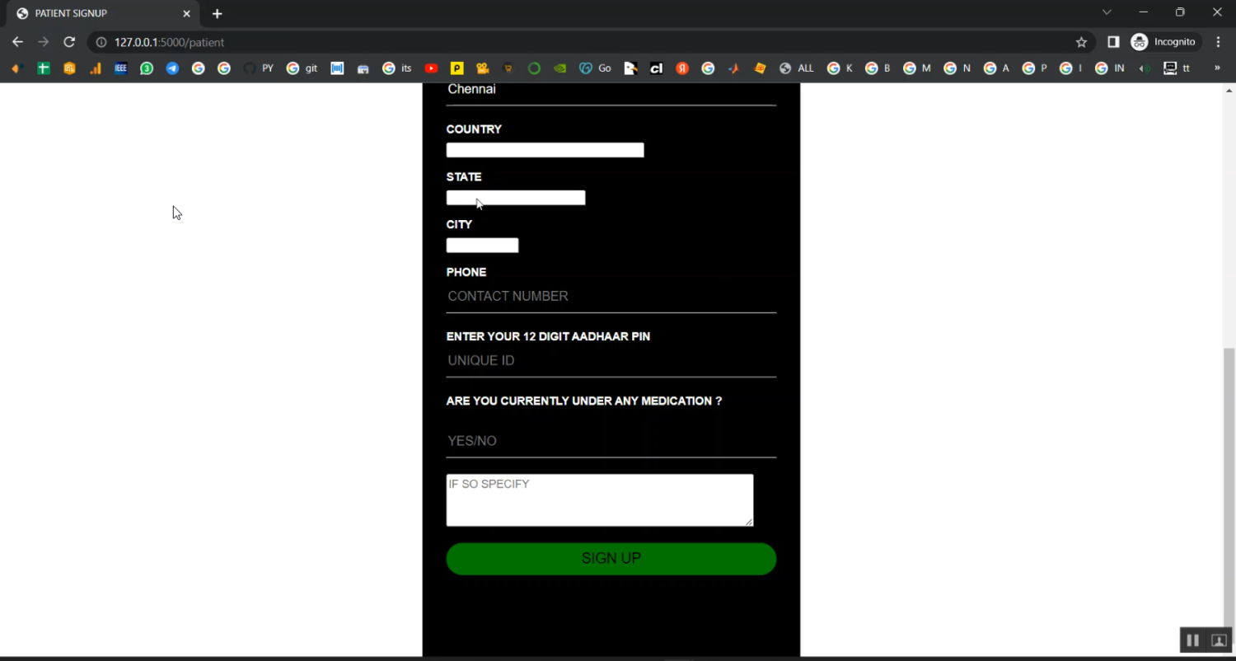This screenshot has width=1236, height=661.
Task: Open the YouTube bookmark
Action: (x=431, y=68)
